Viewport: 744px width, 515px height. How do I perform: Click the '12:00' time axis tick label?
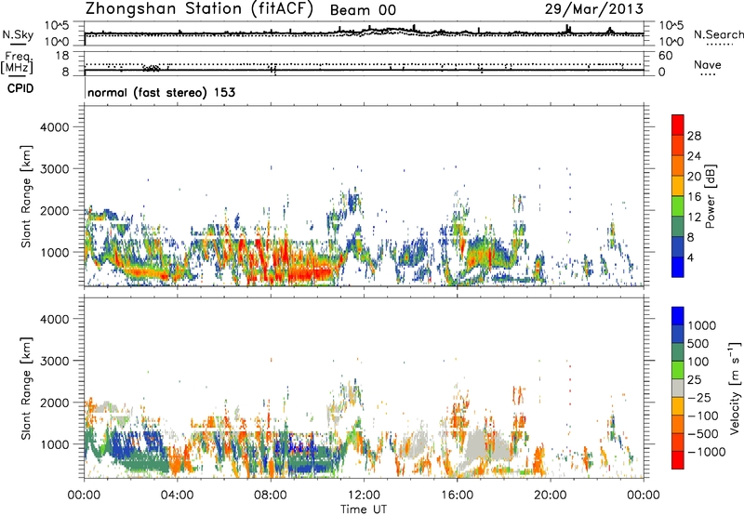click(364, 495)
